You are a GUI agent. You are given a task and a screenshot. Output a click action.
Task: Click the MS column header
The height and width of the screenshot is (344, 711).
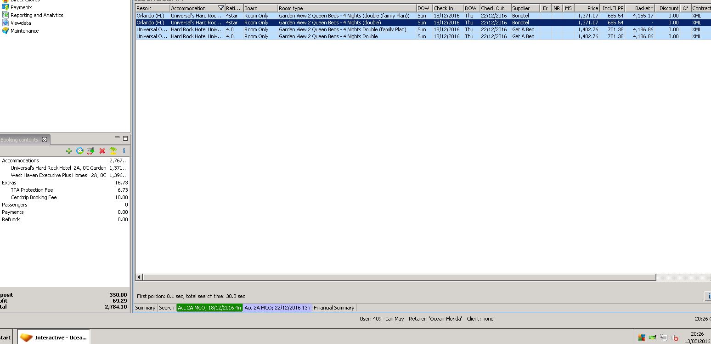point(569,8)
